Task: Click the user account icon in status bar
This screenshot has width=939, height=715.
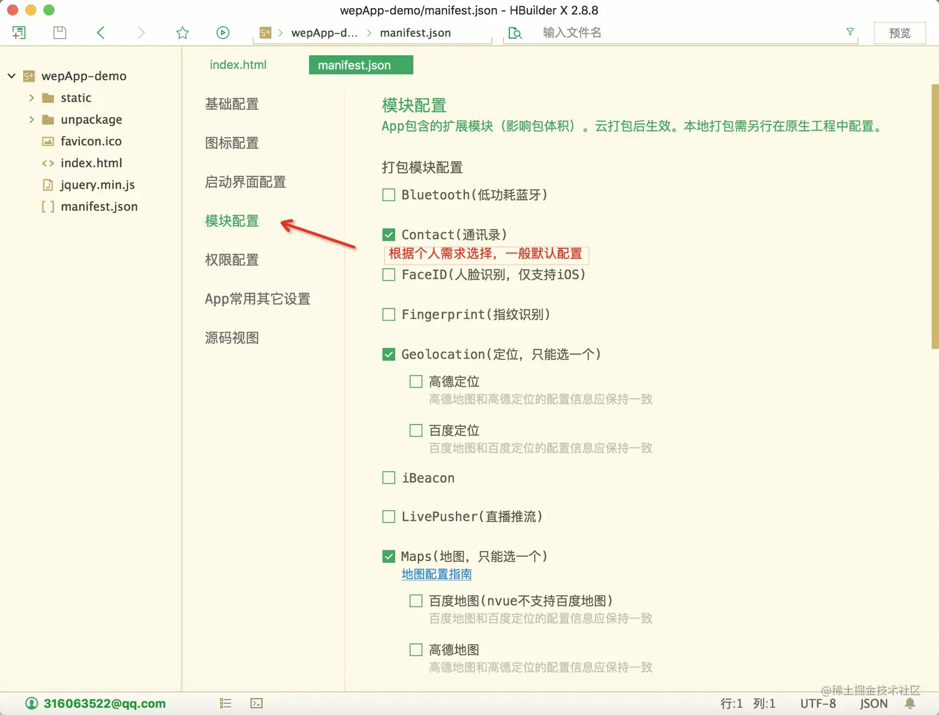Action: [32, 703]
